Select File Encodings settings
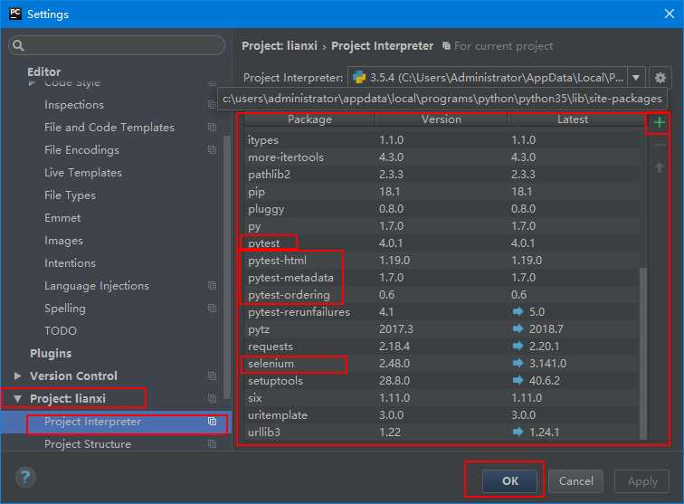 coord(81,149)
